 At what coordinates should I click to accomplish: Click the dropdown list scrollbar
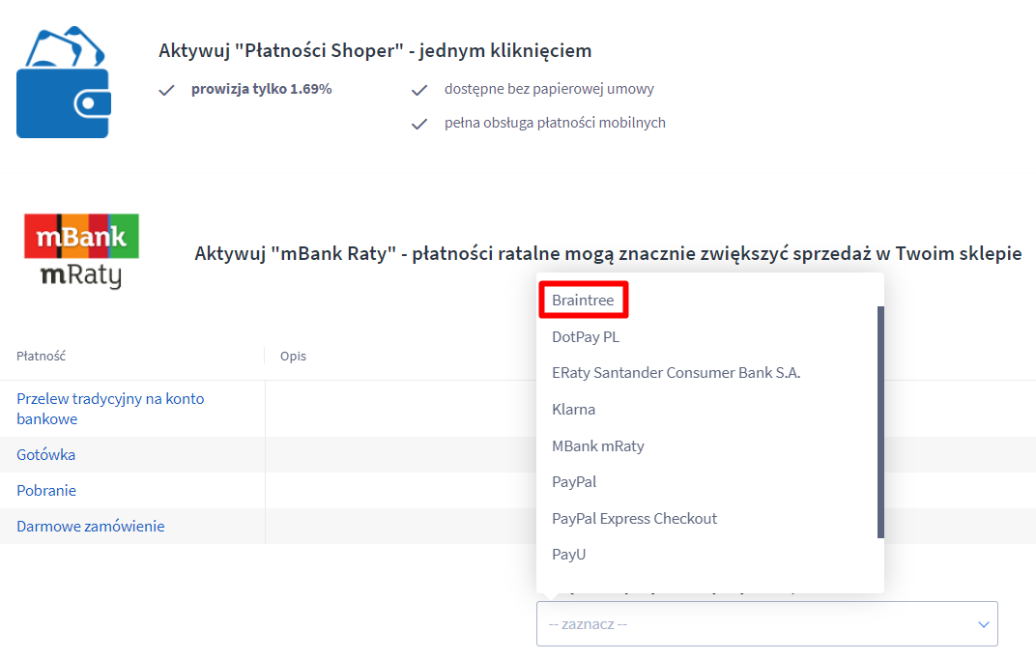click(x=880, y=421)
